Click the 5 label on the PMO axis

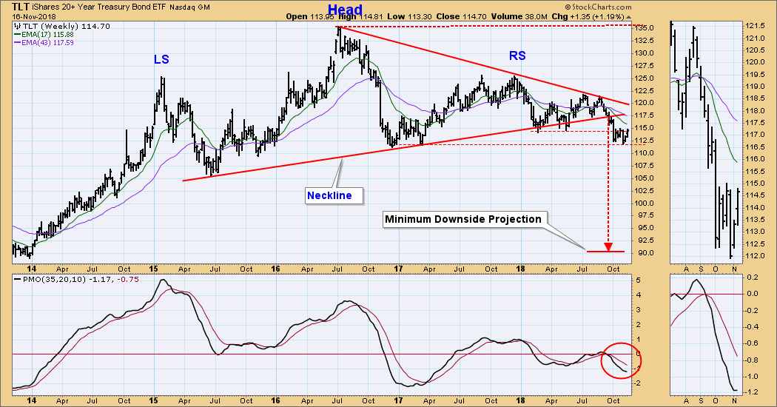coord(638,280)
